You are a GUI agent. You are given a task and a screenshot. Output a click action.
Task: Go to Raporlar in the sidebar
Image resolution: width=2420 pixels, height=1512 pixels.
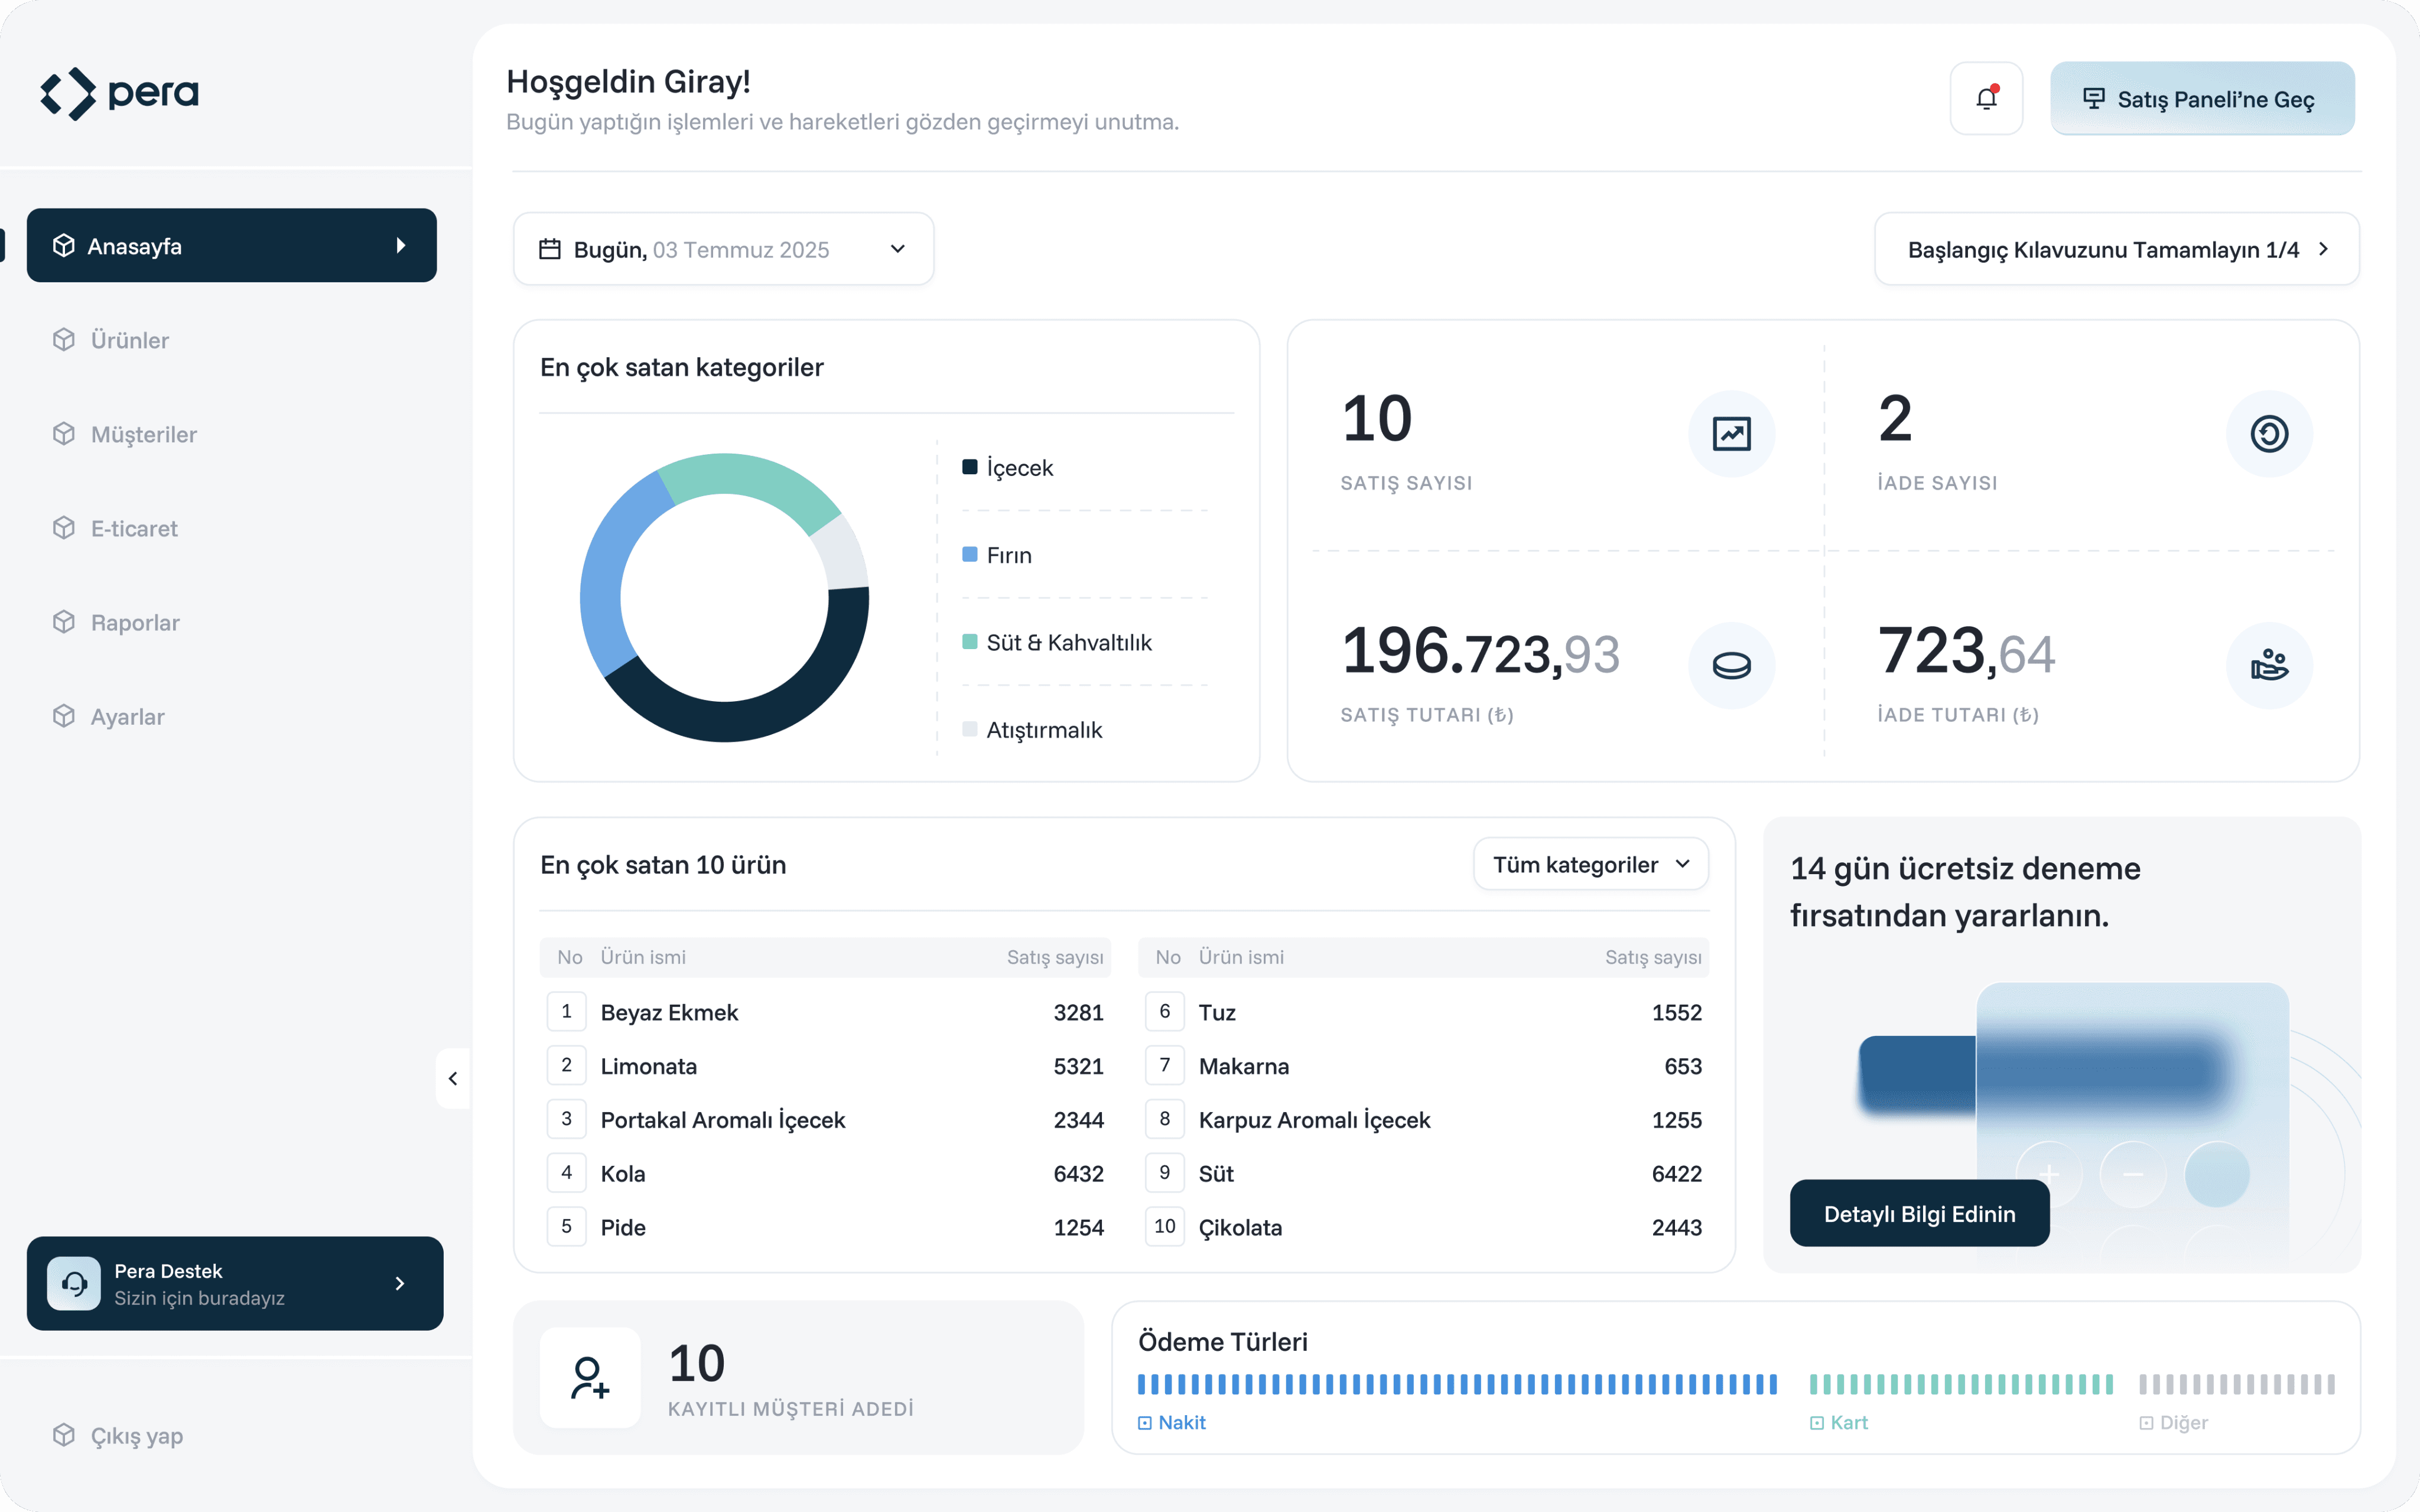click(135, 622)
